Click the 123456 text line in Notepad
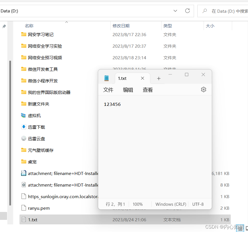Image resolution: width=248 pixels, height=232 pixels. tap(112, 104)
